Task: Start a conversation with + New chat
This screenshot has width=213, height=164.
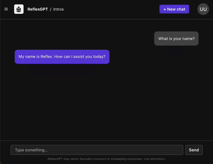Action: click(174, 9)
